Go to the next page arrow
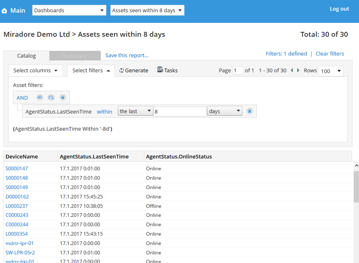359x263 pixels. click(x=298, y=70)
